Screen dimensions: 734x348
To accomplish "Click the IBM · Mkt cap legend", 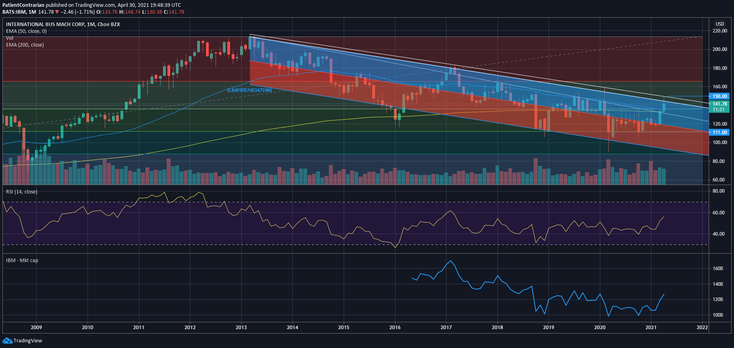I will tap(22, 260).
